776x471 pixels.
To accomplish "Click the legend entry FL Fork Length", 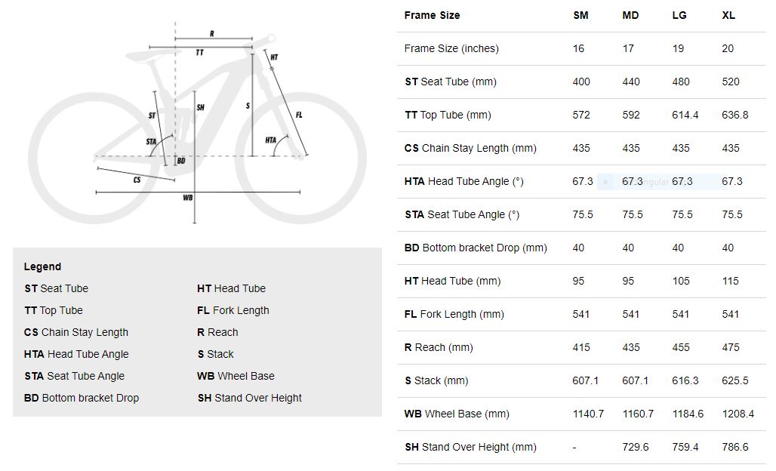I will point(233,310).
